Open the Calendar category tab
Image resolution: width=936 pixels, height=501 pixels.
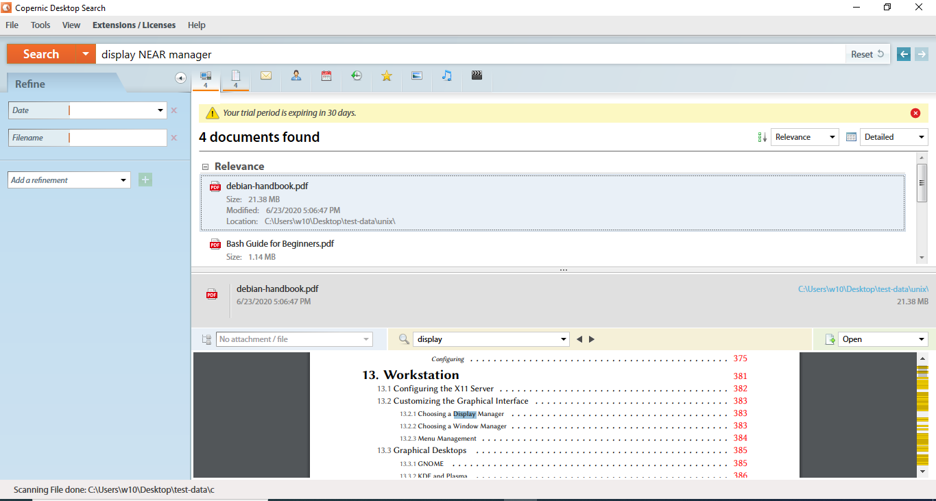[x=326, y=76]
